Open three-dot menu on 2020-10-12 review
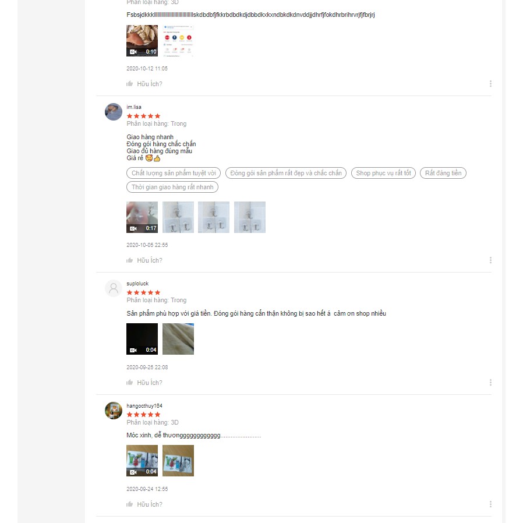This screenshot has height=523, width=523. pyautogui.click(x=490, y=83)
